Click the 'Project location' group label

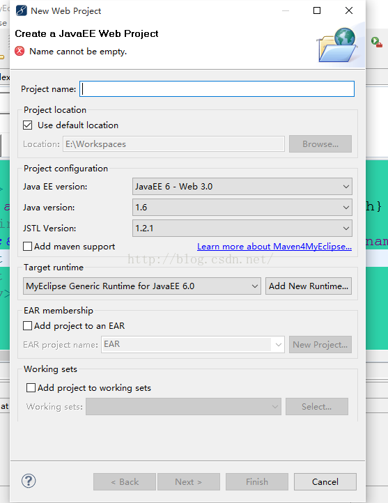(55, 109)
